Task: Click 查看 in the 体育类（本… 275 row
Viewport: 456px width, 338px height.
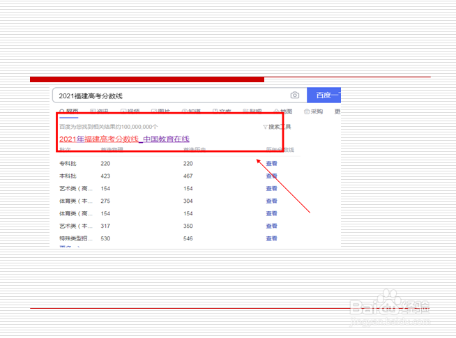Action: pos(272,201)
